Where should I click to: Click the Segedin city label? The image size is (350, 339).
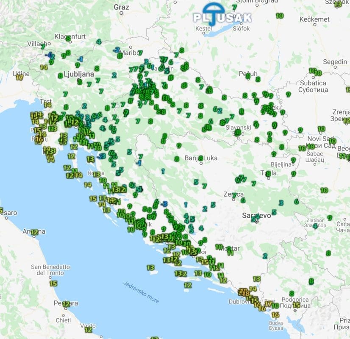334,62
